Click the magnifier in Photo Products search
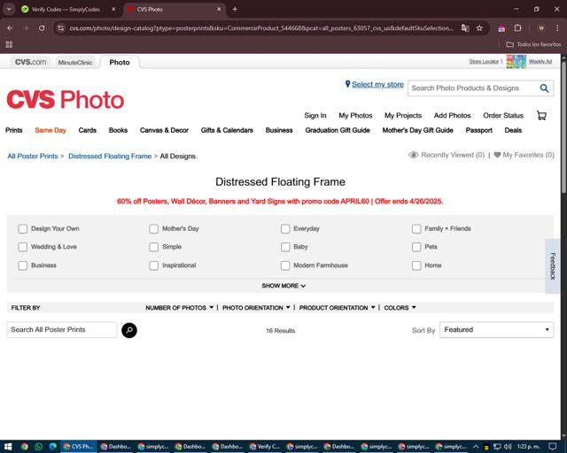 (x=544, y=88)
